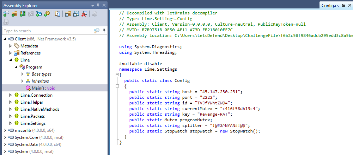
Task: Expand the System.Data assembly
Action: (5, 144)
